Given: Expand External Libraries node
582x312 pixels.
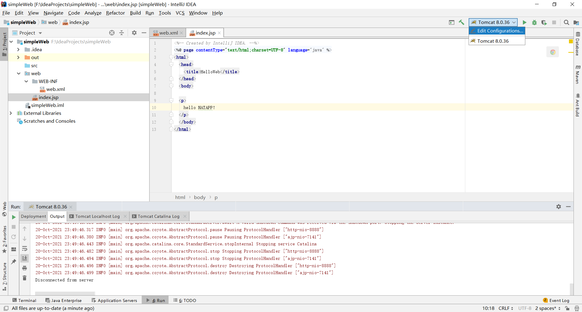Looking at the screenshot, I should (x=11, y=113).
